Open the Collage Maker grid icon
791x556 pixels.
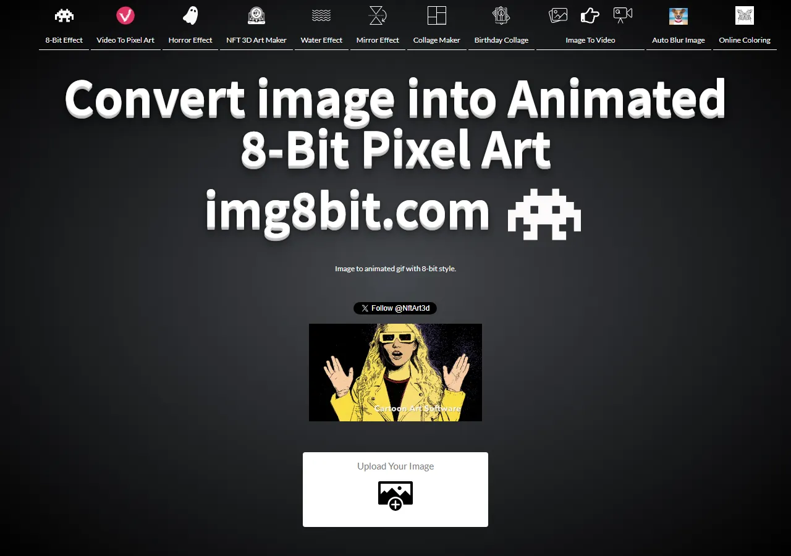[437, 15]
